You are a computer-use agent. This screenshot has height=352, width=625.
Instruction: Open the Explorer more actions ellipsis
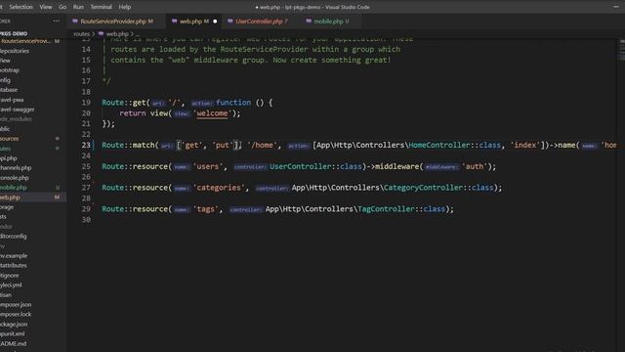click(56, 22)
